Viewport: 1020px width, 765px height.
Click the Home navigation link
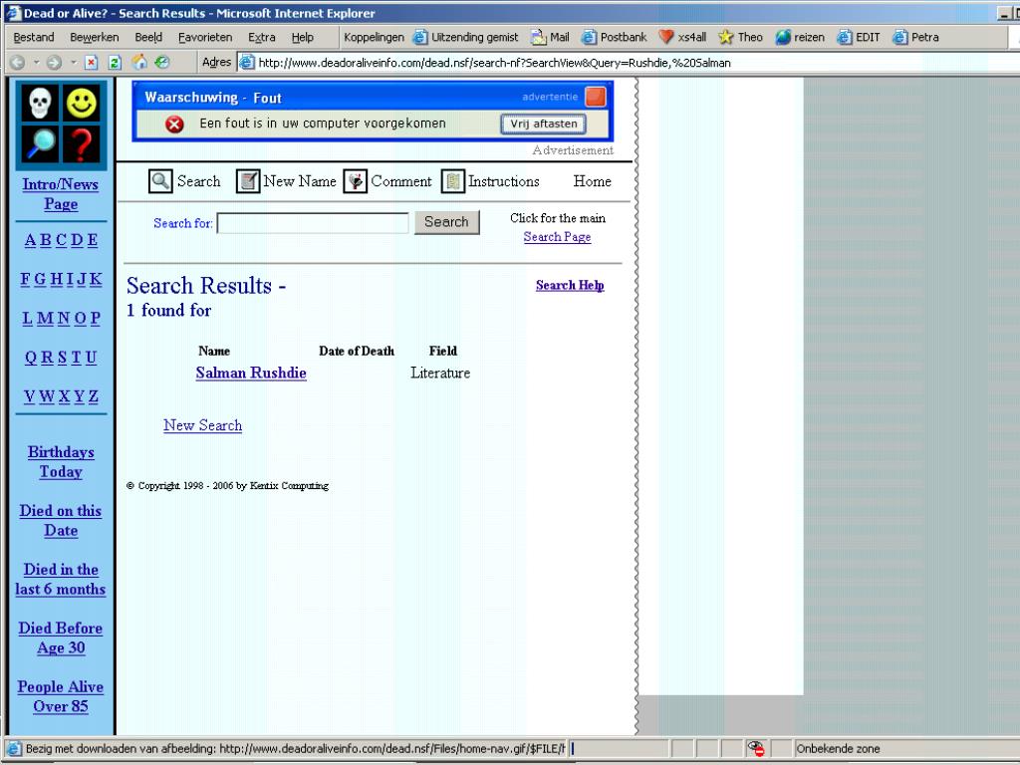pos(592,181)
